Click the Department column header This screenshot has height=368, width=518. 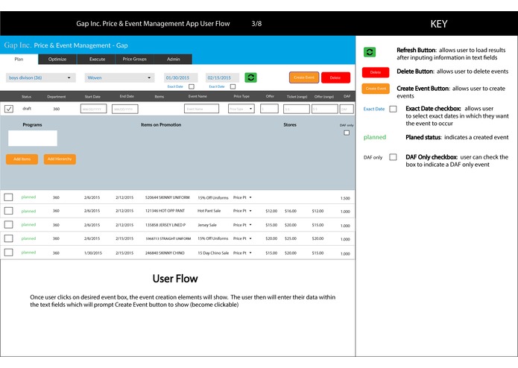(57, 97)
